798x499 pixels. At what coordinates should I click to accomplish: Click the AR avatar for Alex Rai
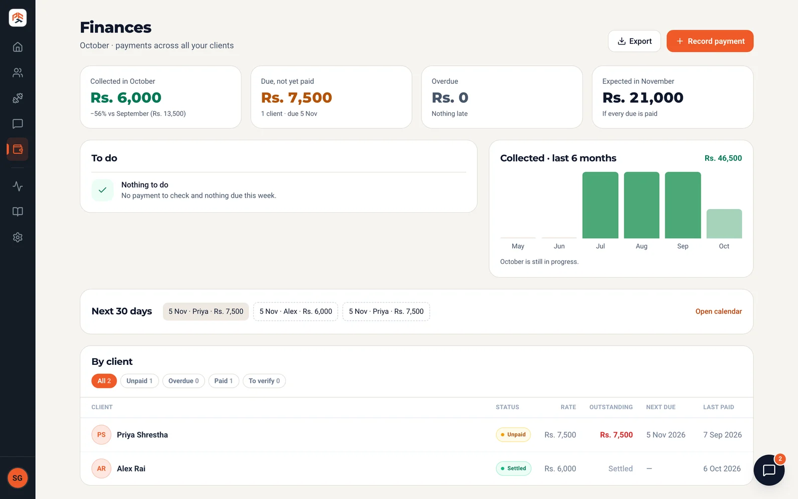coord(101,469)
